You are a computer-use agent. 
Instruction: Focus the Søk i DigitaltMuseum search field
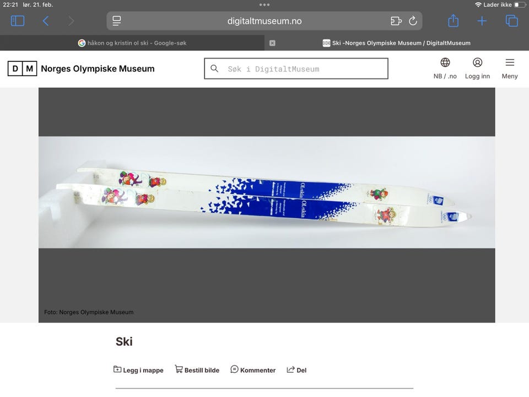(296, 68)
